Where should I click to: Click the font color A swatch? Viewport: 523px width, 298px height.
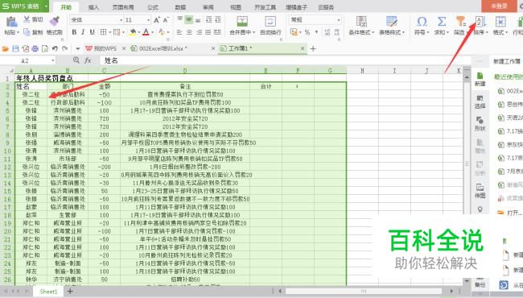point(146,32)
